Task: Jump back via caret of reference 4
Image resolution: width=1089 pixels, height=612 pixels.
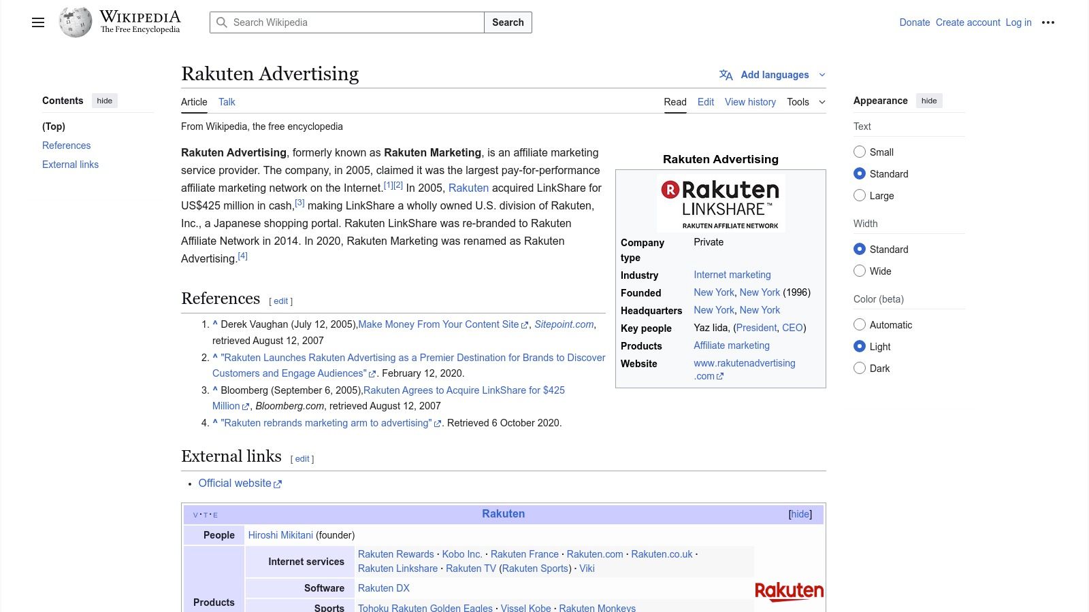Action: (x=215, y=423)
